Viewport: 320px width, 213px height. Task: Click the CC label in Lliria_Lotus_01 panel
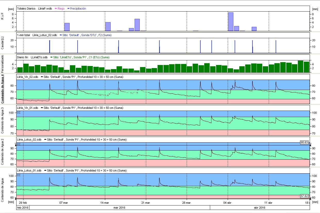pyautogui.click(x=19, y=175)
